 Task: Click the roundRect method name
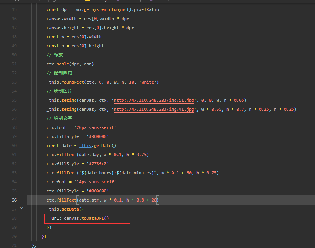(73, 82)
